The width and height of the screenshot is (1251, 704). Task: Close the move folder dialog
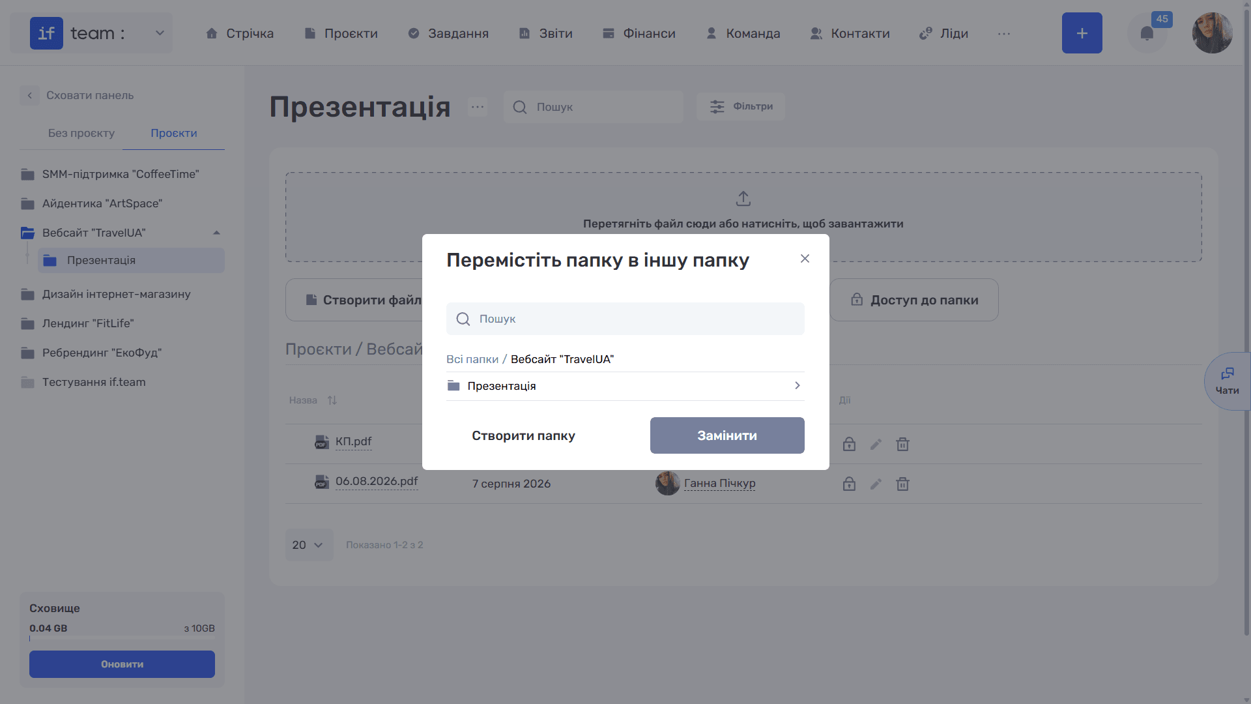805,259
